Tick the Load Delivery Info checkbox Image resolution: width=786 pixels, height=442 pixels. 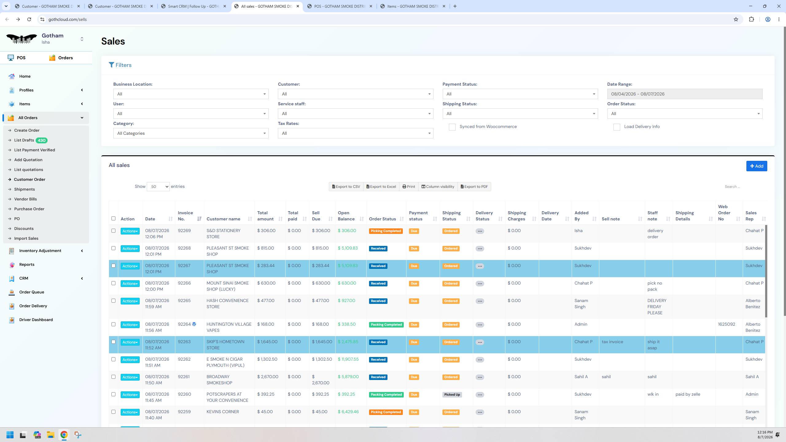coord(617,127)
